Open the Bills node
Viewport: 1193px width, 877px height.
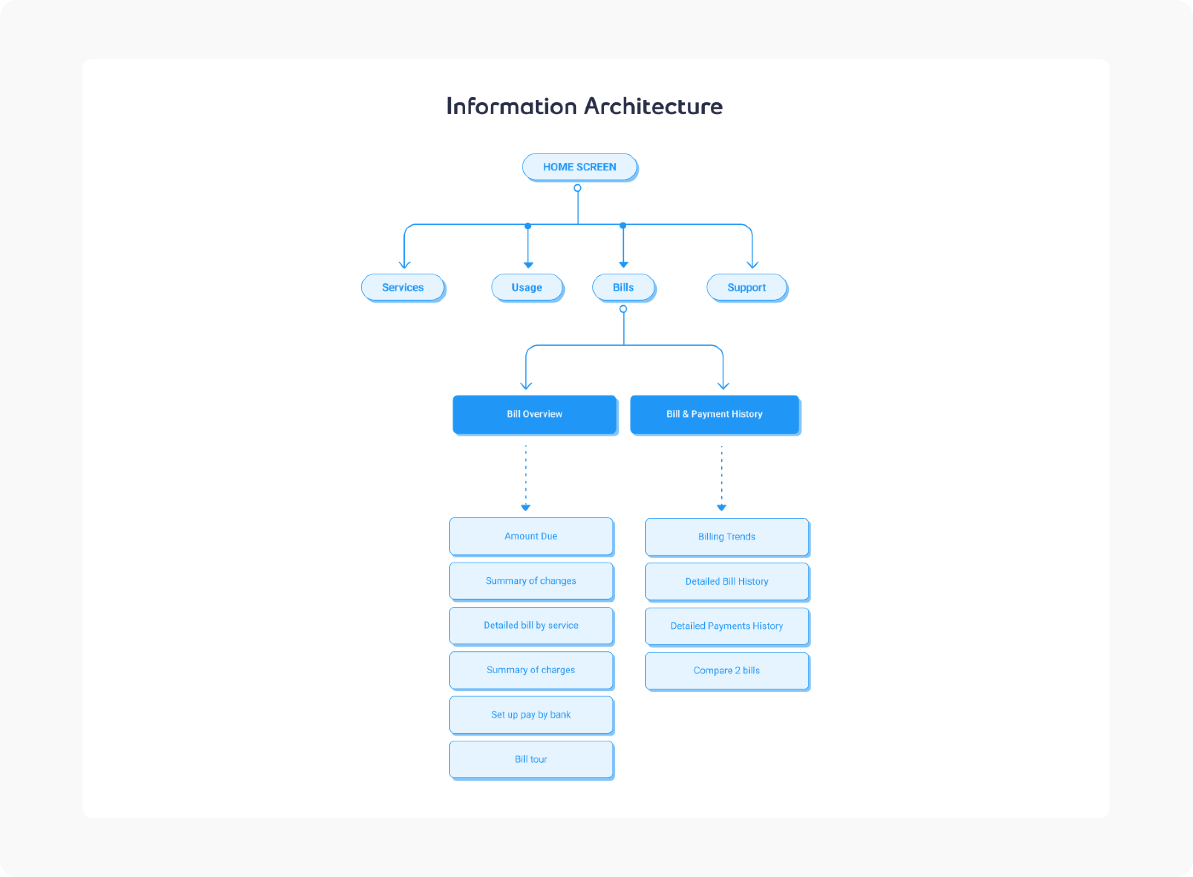coord(623,287)
